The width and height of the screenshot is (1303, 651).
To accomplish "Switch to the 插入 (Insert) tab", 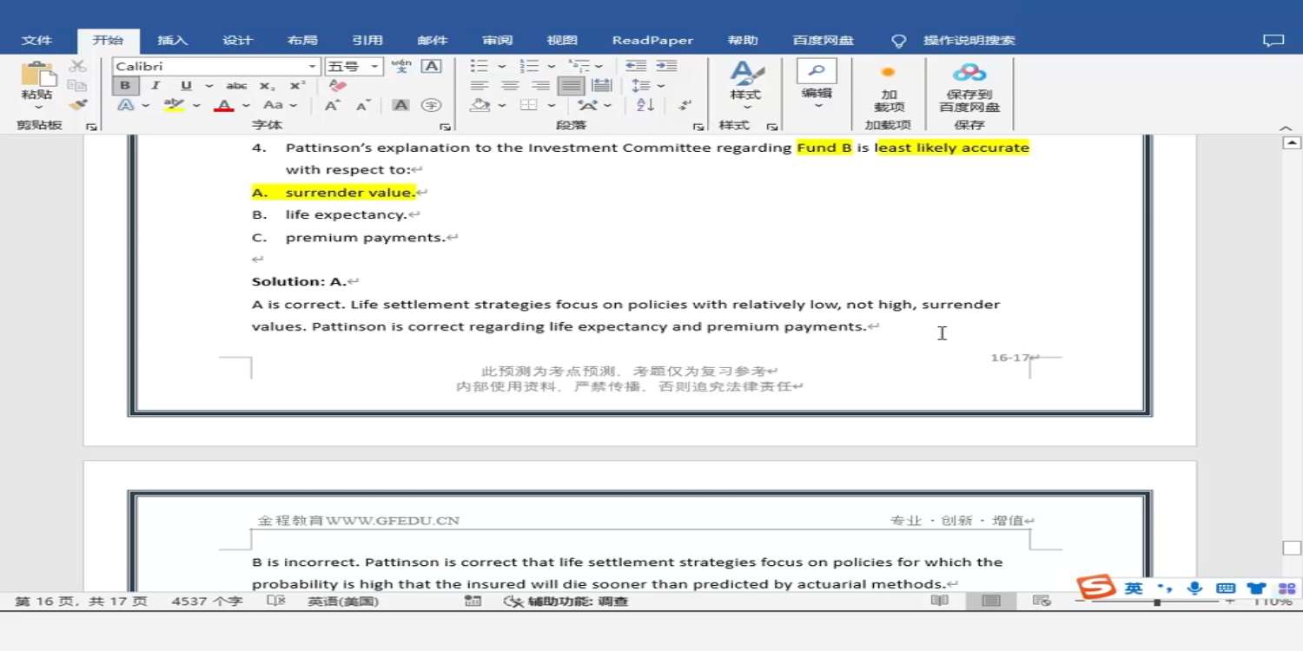I will pos(172,40).
